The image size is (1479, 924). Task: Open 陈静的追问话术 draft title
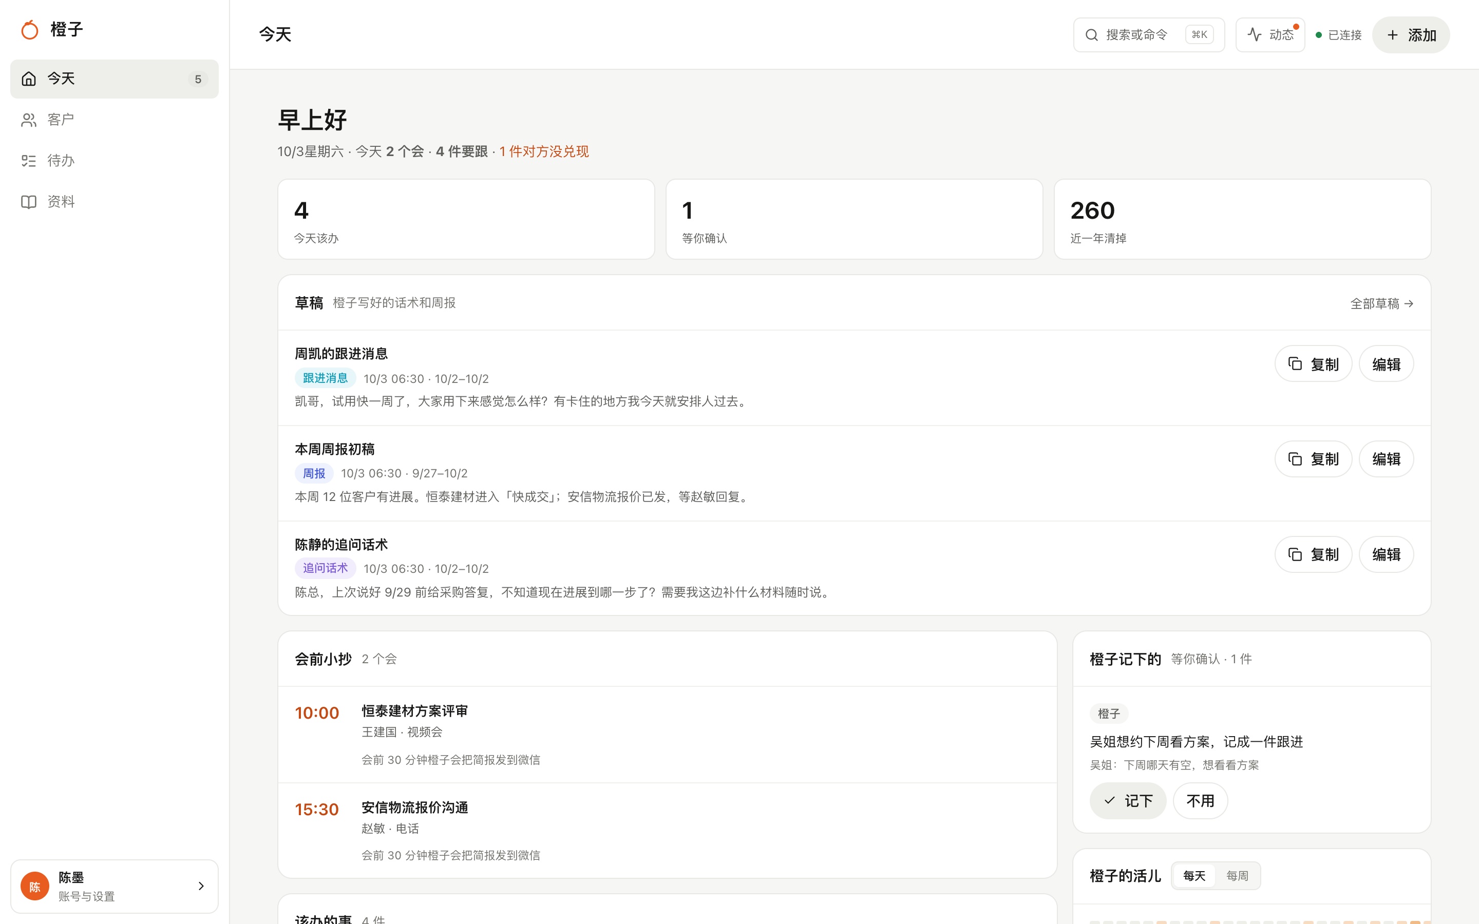point(341,545)
